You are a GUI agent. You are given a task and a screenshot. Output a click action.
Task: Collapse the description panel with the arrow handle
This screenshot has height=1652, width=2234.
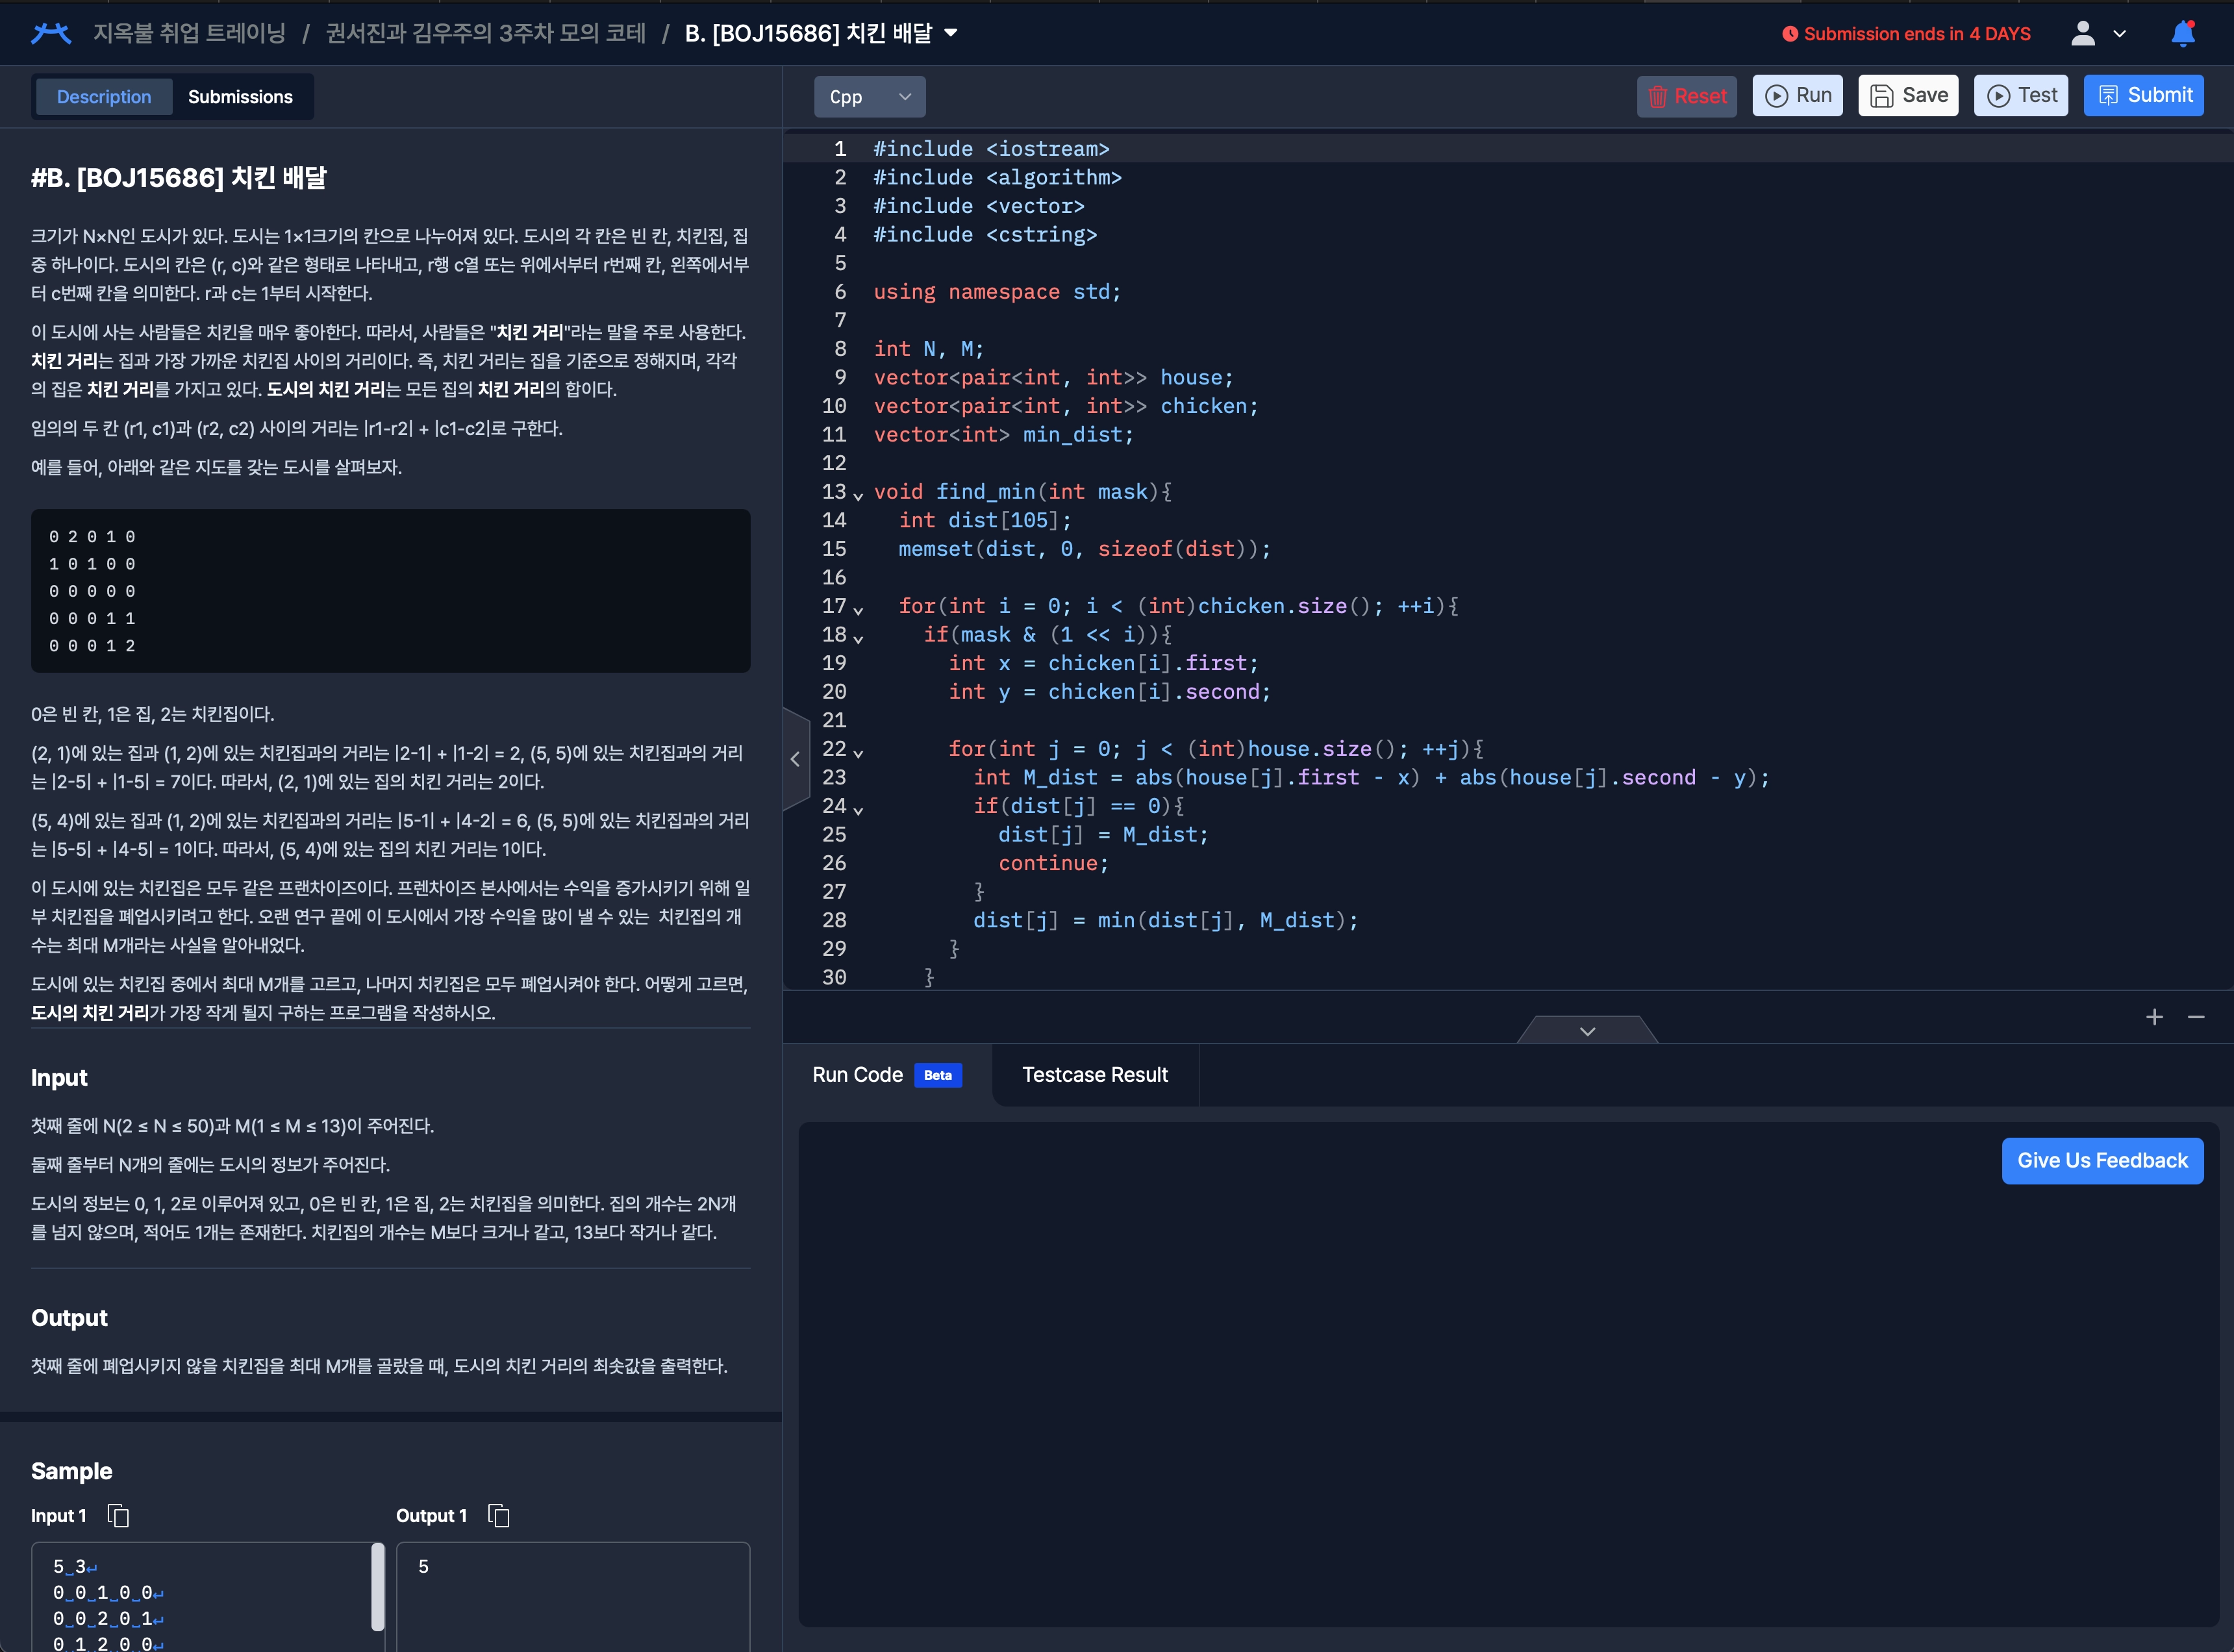click(x=795, y=759)
